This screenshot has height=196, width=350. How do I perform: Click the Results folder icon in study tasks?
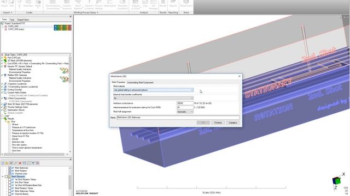(x=5, y=119)
